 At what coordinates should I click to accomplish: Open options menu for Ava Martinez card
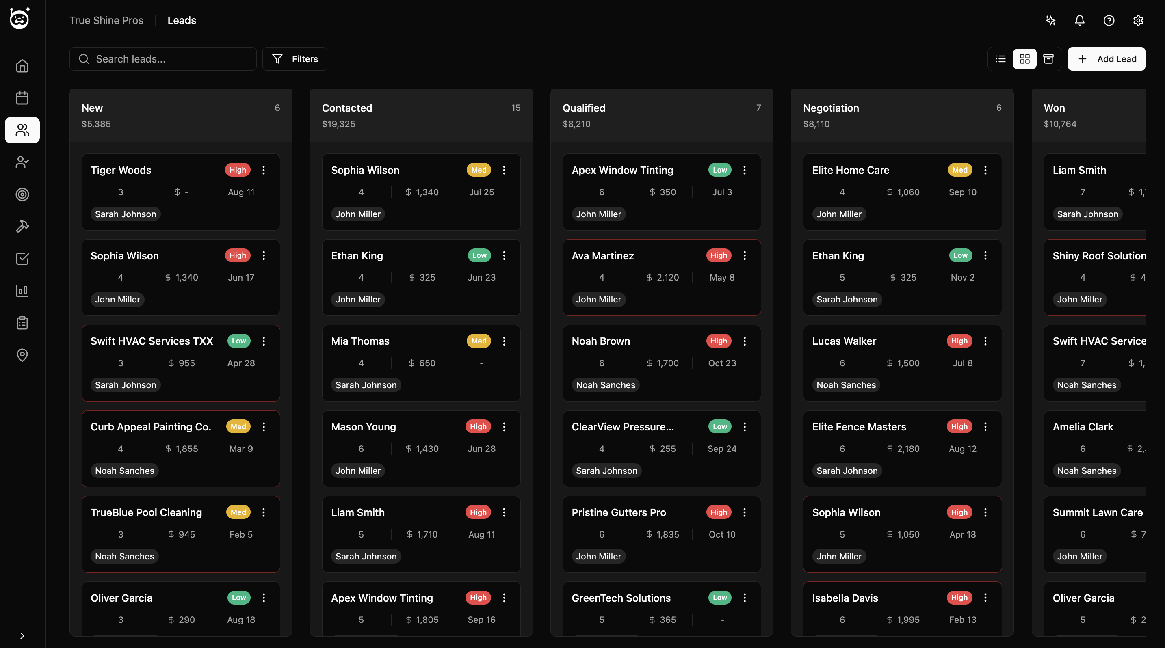click(x=745, y=255)
